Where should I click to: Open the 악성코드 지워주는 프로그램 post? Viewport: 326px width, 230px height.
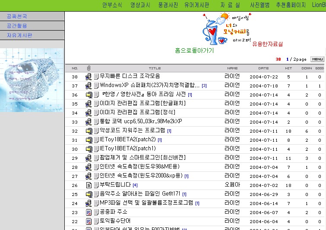point(132,131)
